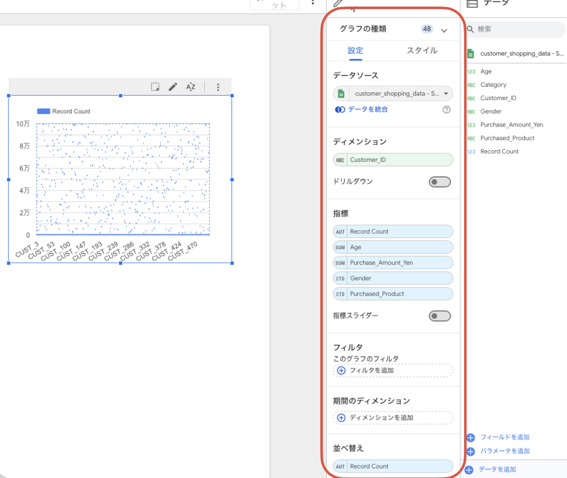Click the Record Count legend color swatch
This screenshot has width=567, height=478.
pos(43,111)
